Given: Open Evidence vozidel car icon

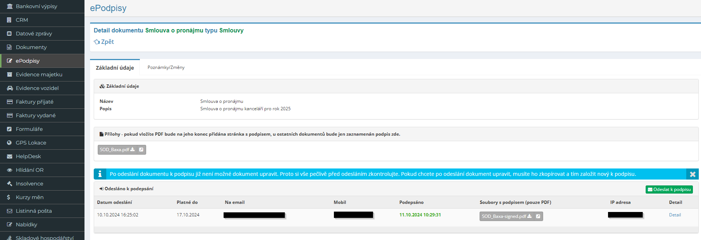Looking at the screenshot, I should coord(10,88).
